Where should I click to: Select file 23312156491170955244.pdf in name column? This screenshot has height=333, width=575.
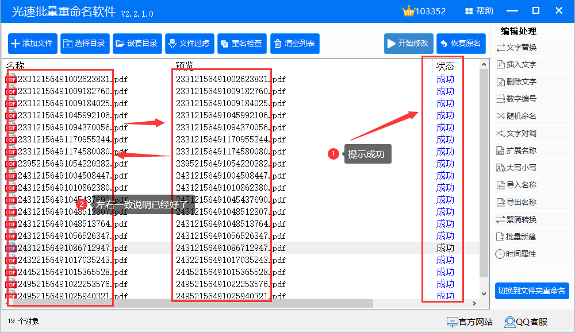click(72, 140)
